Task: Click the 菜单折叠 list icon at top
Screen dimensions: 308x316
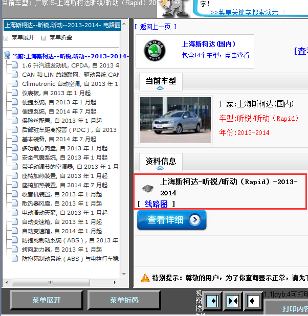Action: click(x=43, y=38)
